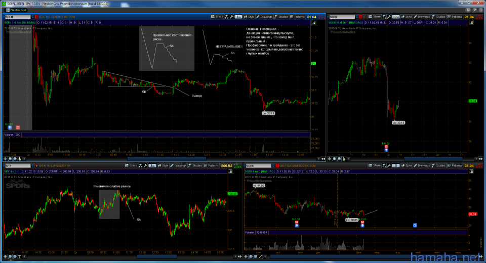The height and width of the screenshot is (263, 486).
Task: Click blue question mark event on SGEN daily chart
Action: coord(415,225)
